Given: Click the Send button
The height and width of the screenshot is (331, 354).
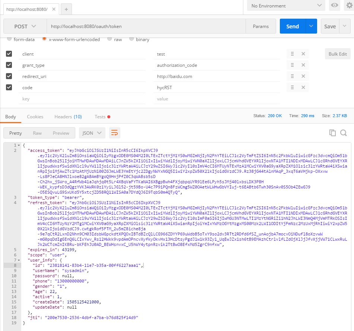Looking at the screenshot, I should point(293,26).
